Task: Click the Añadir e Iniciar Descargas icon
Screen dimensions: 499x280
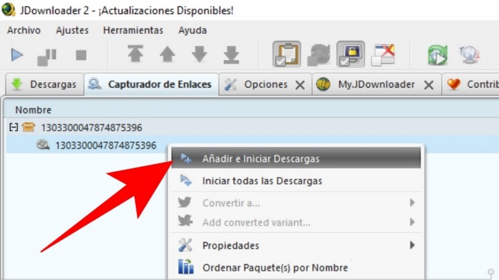Action: tap(185, 158)
